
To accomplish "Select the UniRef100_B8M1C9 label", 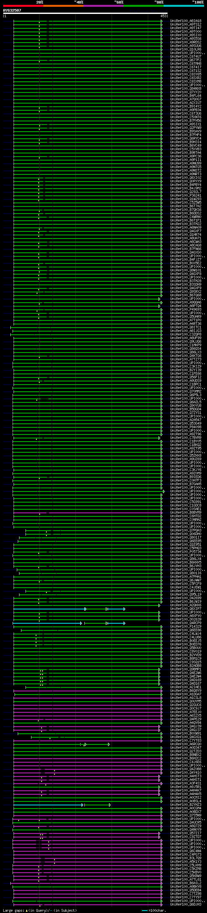I will coord(186,658).
